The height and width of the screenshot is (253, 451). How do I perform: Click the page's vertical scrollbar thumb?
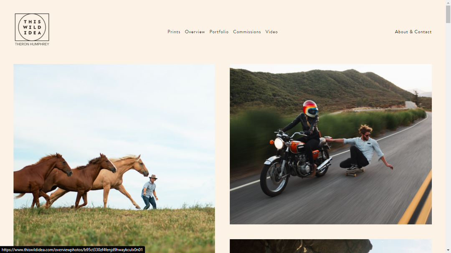pyautogui.click(x=448, y=14)
